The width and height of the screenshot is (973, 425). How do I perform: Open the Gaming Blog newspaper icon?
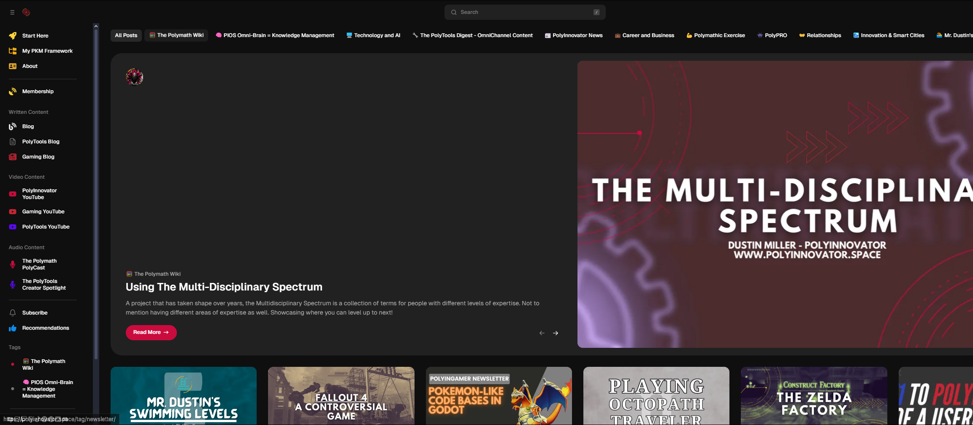click(13, 157)
